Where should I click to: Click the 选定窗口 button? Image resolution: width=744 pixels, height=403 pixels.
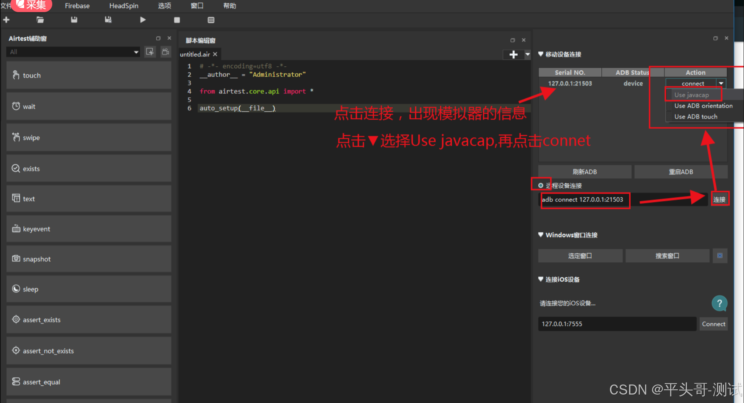(580, 256)
